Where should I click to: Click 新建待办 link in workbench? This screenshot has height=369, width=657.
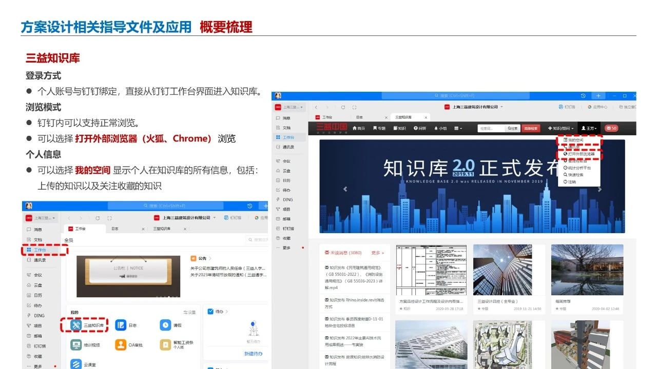(x=254, y=354)
